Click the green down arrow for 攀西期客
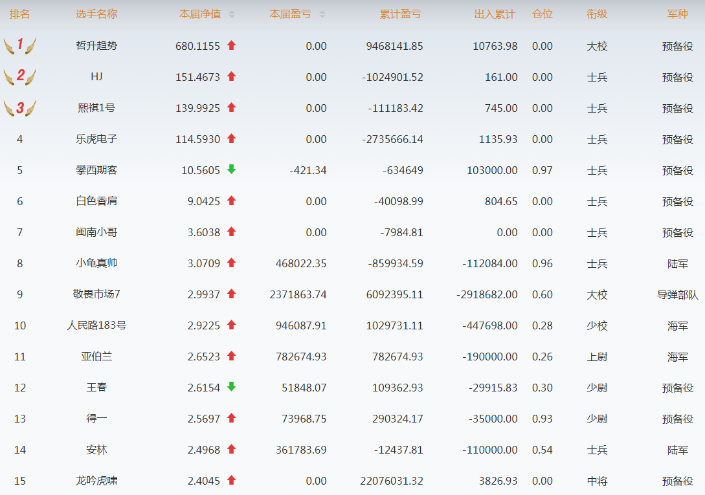The image size is (705, 495). click(x=232, y=169)
